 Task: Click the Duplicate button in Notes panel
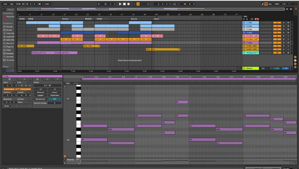(54, 95)
